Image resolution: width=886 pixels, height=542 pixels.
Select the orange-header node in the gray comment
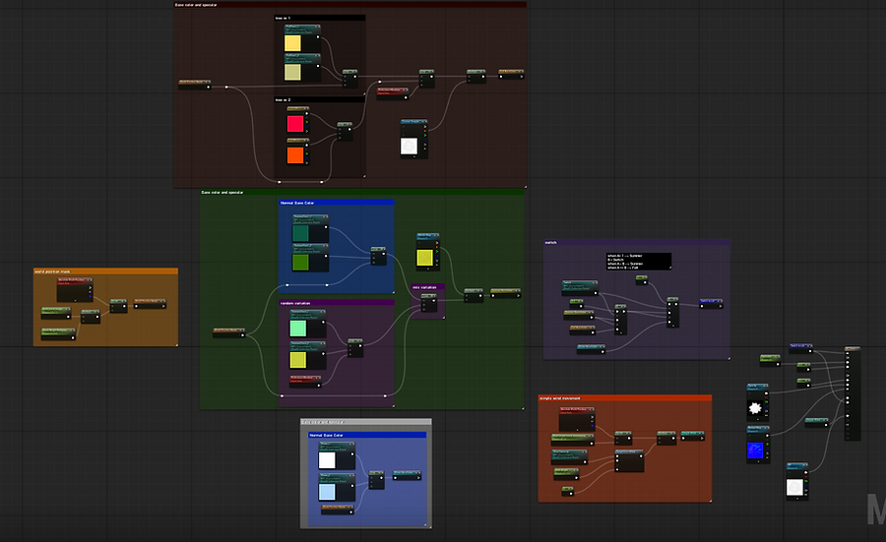pyautogui.click(x=338, y=510)
